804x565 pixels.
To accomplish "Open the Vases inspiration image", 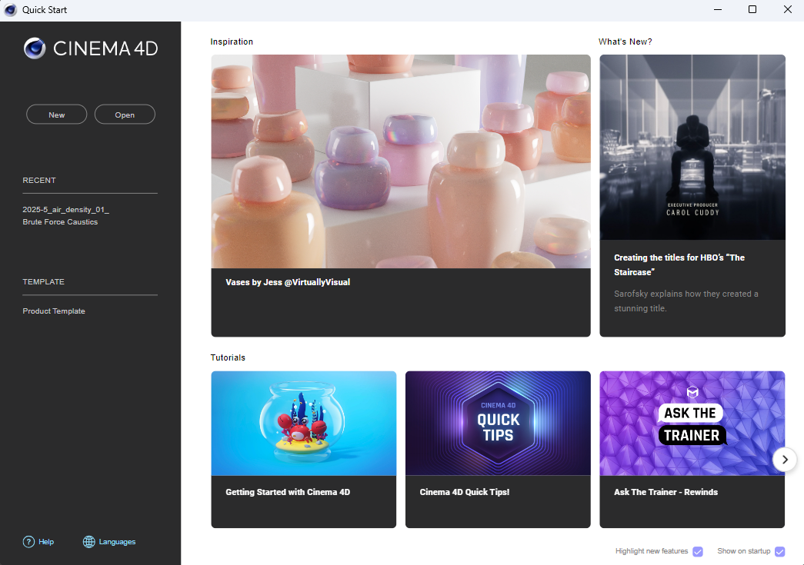I will [401, 161].
